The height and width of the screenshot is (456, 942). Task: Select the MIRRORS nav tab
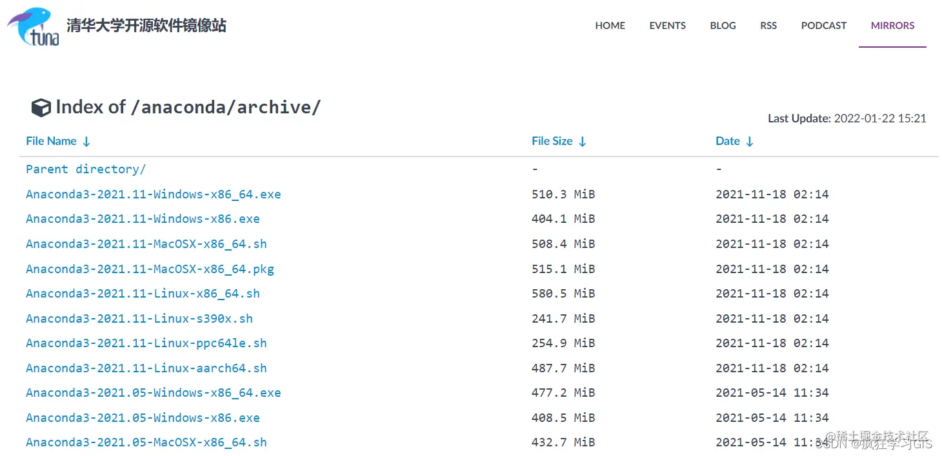[892, 26]
